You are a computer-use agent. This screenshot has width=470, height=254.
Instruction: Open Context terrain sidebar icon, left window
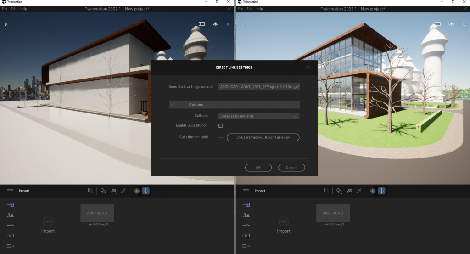point(11,215)
